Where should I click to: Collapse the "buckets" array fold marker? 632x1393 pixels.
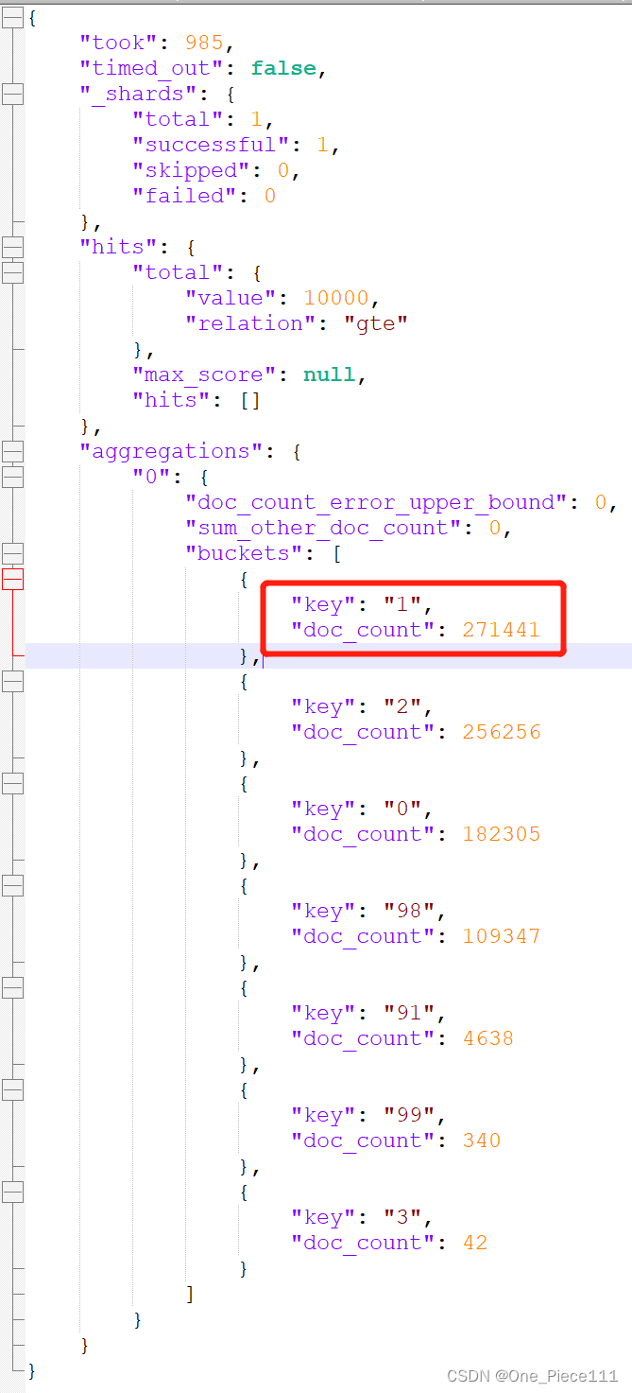(x=12, y=553)
